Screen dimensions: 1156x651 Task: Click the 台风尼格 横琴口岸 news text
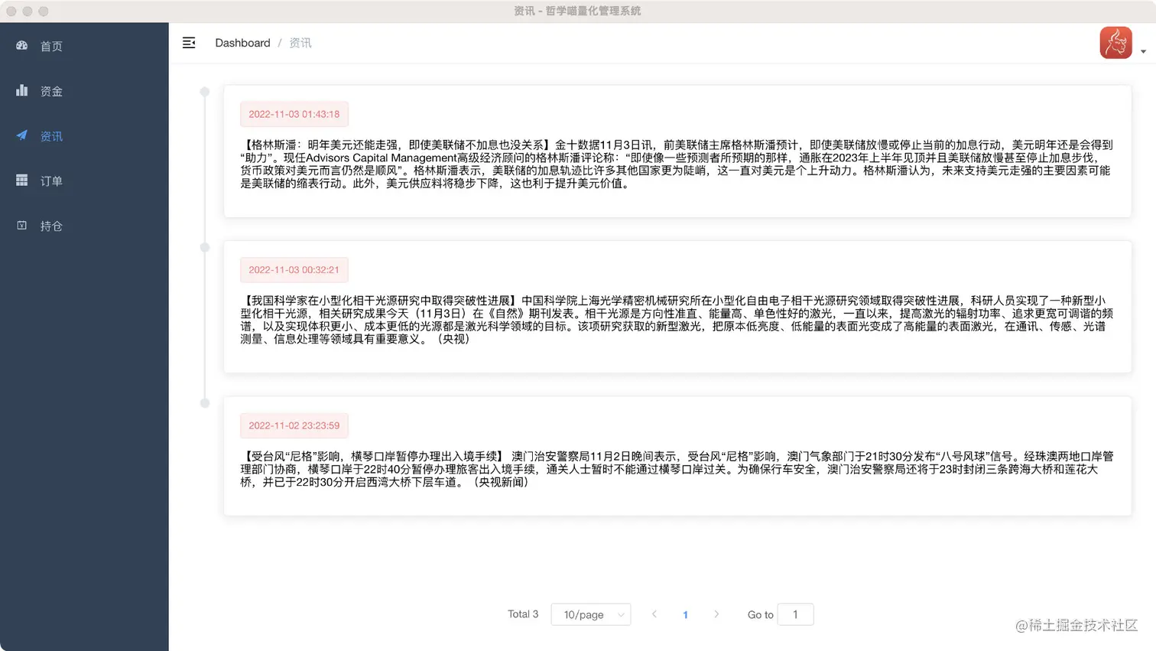tap(677, 469)
